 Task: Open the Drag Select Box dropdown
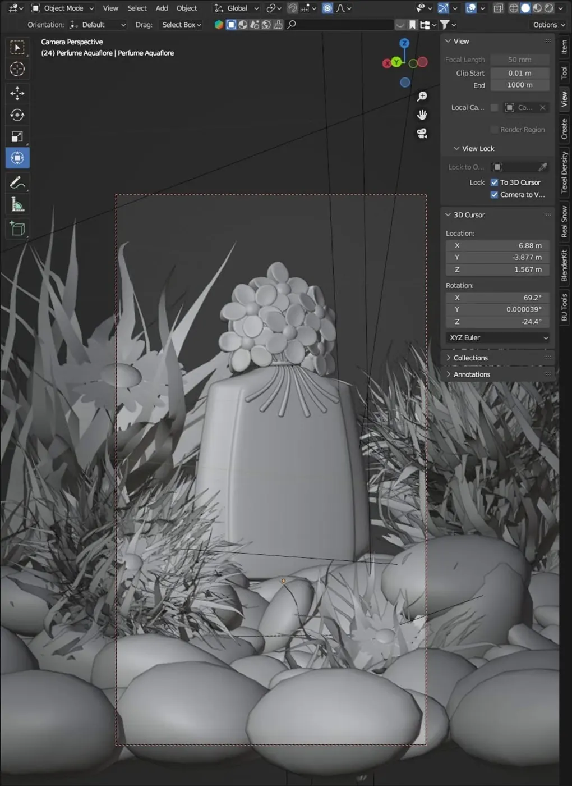tap(181, 25)
